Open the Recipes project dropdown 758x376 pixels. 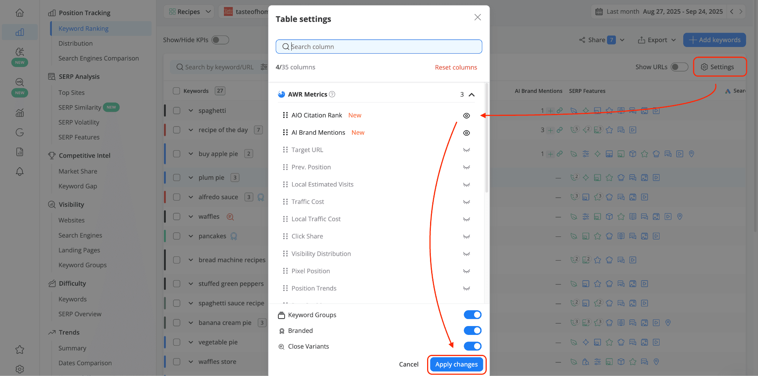(189, 12)
